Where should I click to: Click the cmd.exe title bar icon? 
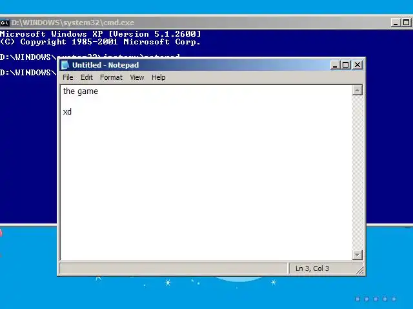(5, 23)
